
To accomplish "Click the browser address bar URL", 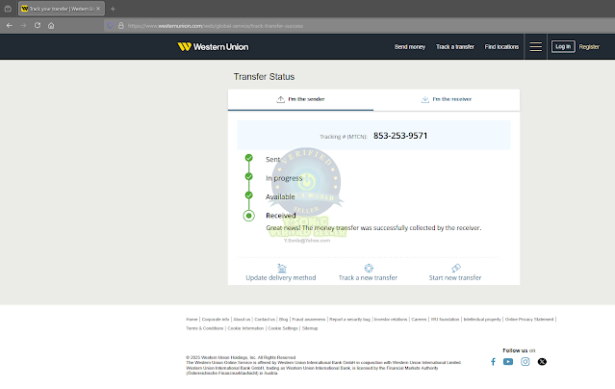I will coord(216,26).
